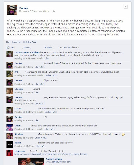
Task: Click thumbs-up count on JM's comment
Action: (55, 75)
